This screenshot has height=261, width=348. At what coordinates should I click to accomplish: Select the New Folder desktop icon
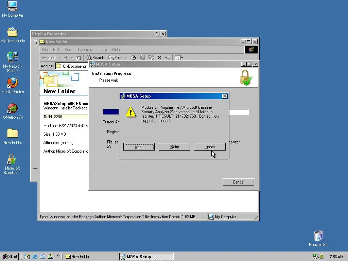(x=13, y=137)
